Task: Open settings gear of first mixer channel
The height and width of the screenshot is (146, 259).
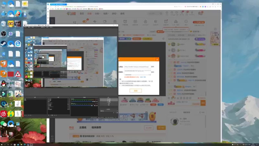Action: [97, 102]
